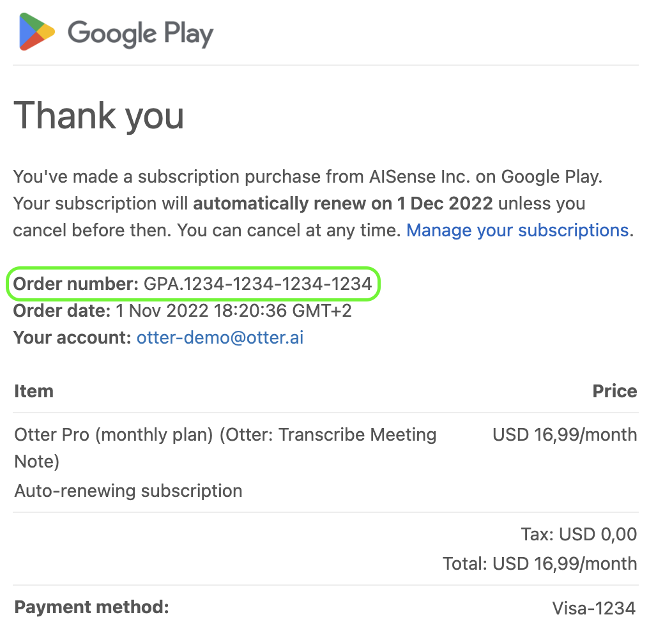649x640 pixels.
Task: Click the Item column header
Action: click(x=34, y=391)
